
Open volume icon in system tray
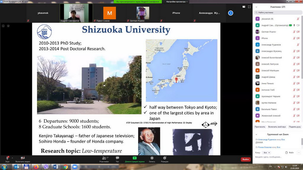coord(286,167)
